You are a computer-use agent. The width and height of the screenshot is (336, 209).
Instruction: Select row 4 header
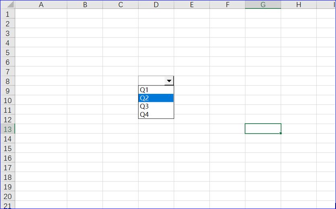click(x=8, y=43)
